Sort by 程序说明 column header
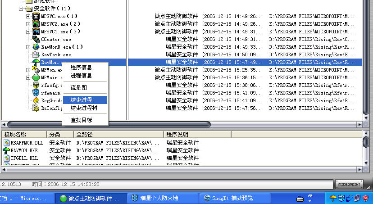 [x=197, y=134]
